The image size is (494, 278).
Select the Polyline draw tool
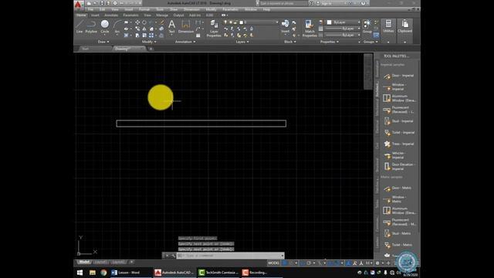point(91,26)
